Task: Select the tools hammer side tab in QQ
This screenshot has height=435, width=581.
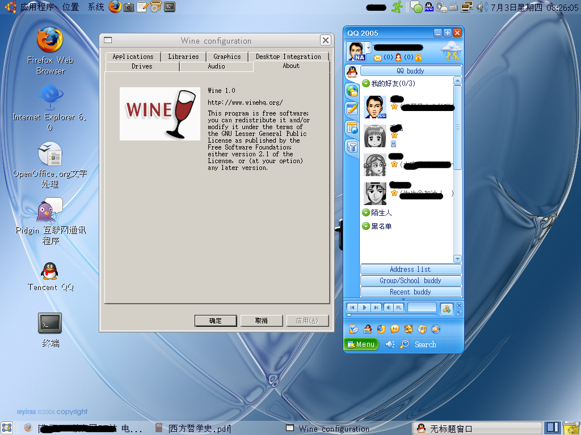Action: pos(352,147)
